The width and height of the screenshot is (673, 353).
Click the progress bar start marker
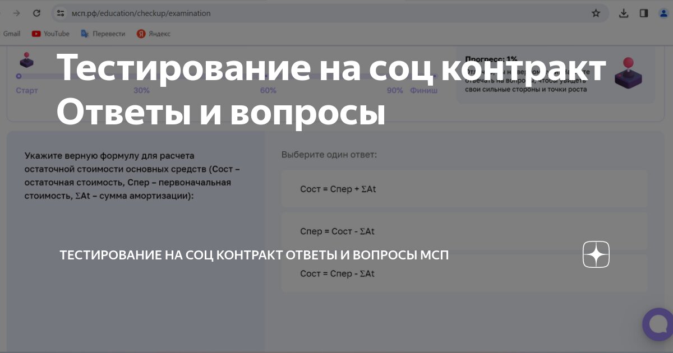(x=19, y=76)
